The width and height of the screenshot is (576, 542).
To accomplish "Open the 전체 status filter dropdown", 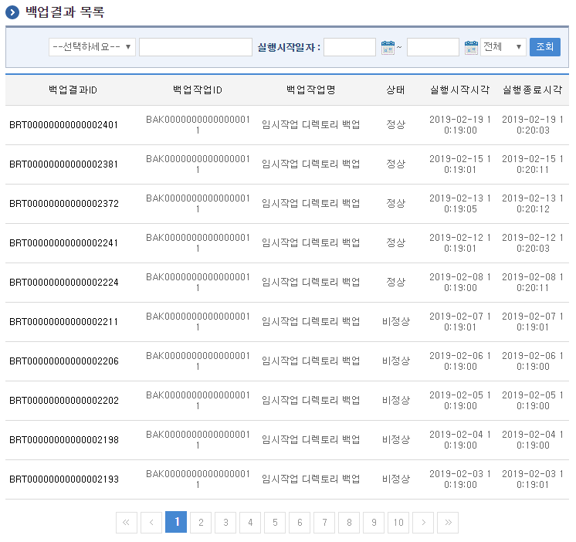I will coord(503,47).
